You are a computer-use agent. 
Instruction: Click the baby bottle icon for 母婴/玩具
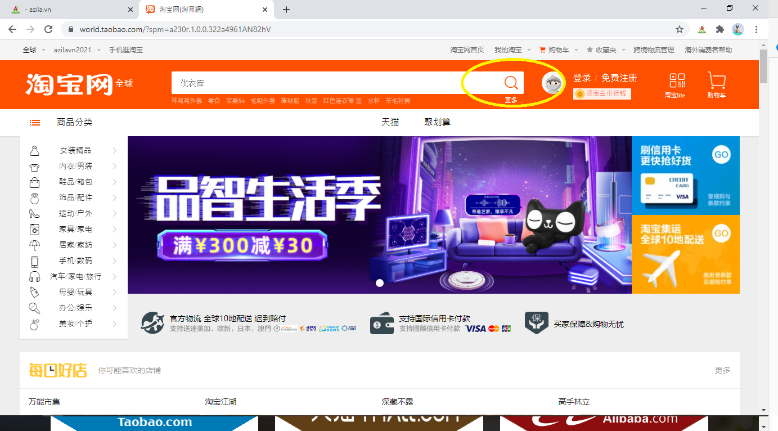[34, 293]
